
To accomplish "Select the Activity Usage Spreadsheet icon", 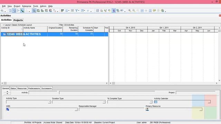I will pyautogui.click(x=42, y=11).
